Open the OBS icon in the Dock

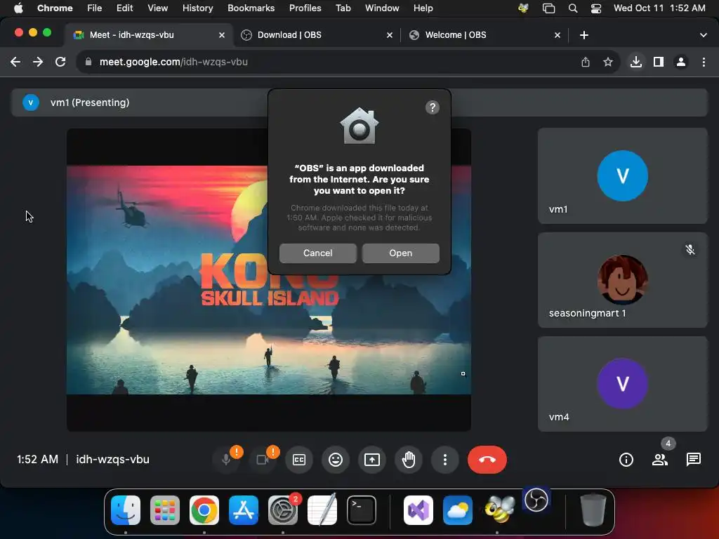[536, 500]
